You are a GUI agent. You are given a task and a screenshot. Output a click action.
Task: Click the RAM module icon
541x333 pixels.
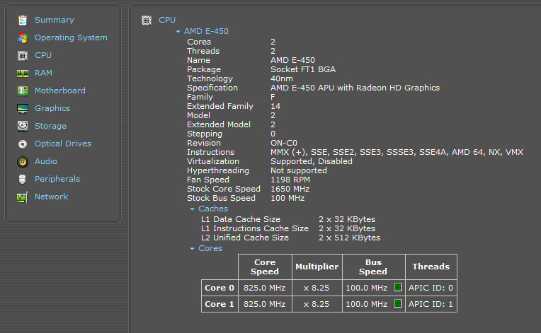point(23,73)
